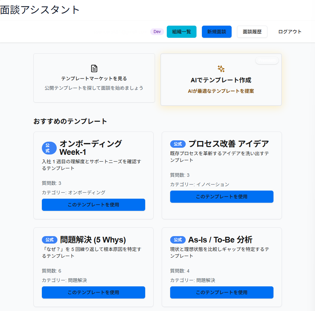Use the プロセス改善 アイデア template
The height and width of the screenshot is (311, 315).
coord(221,197)
